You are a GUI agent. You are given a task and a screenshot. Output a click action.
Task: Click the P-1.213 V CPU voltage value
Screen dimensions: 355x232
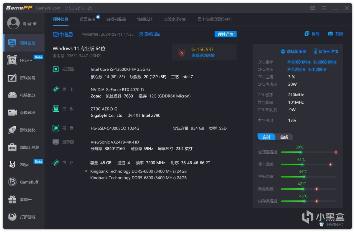tap(296, 69)
